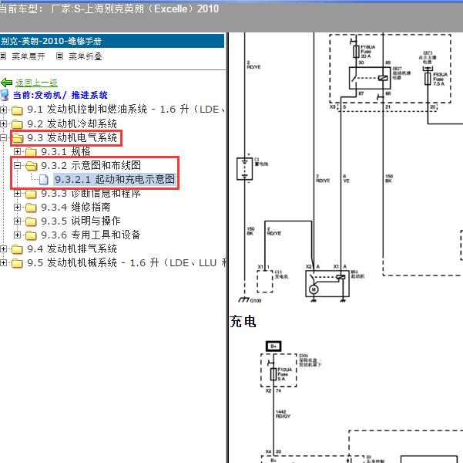Click folder icon of 9.3.6 专用工具和设备

(31, 235)
